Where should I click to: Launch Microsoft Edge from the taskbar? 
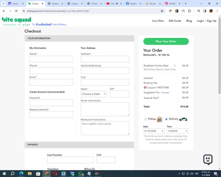(x=21, y=174)
